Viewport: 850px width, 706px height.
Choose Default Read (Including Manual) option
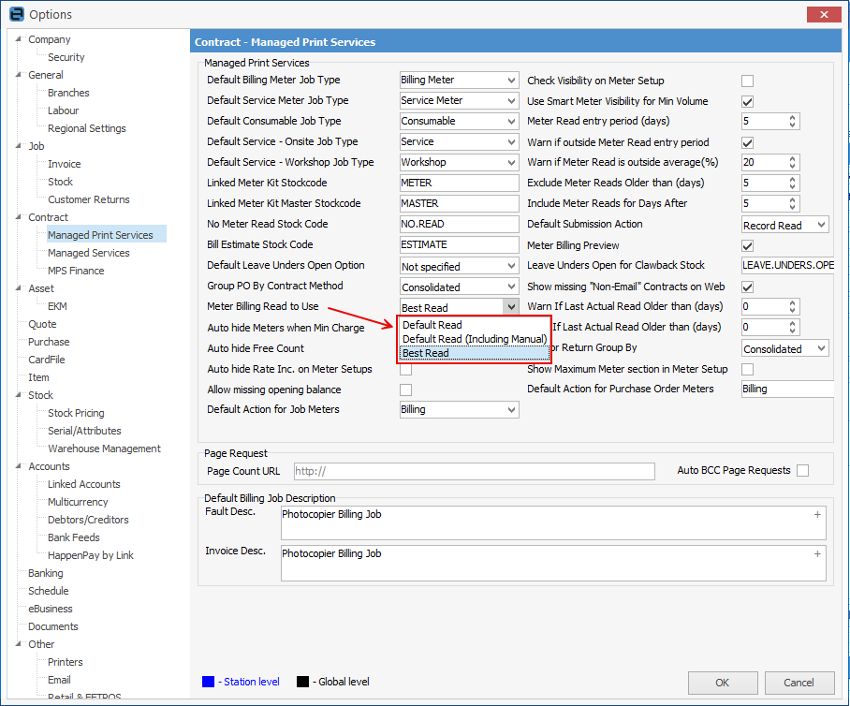(475, 339)
